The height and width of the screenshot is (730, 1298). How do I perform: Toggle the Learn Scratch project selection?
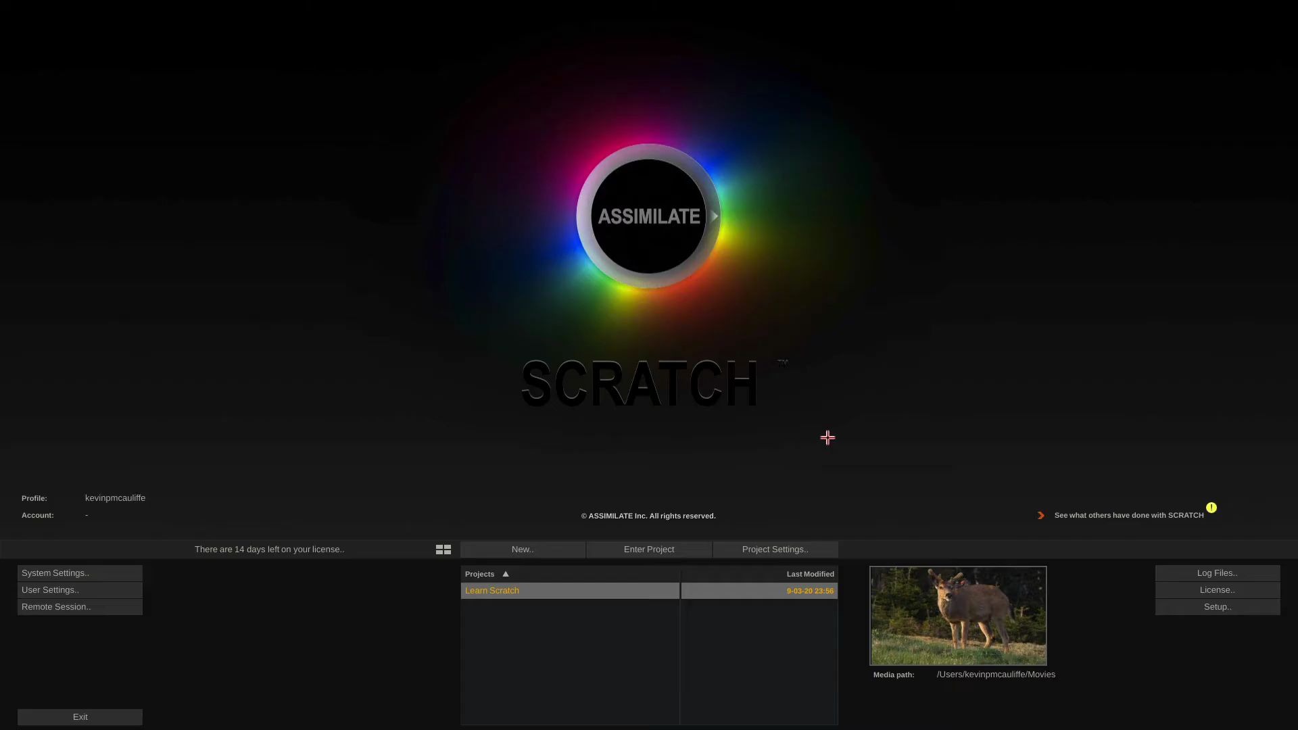(571, 590)
